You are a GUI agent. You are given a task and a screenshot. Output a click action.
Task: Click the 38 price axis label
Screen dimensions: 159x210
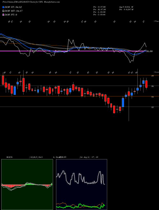(x=152, y=76)
